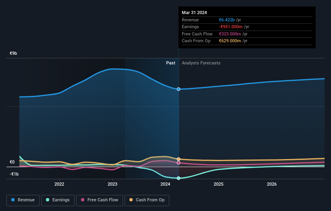331x211 pixels.
Task: Select the Earnings data point marker
Action: (x=179, y=178)
